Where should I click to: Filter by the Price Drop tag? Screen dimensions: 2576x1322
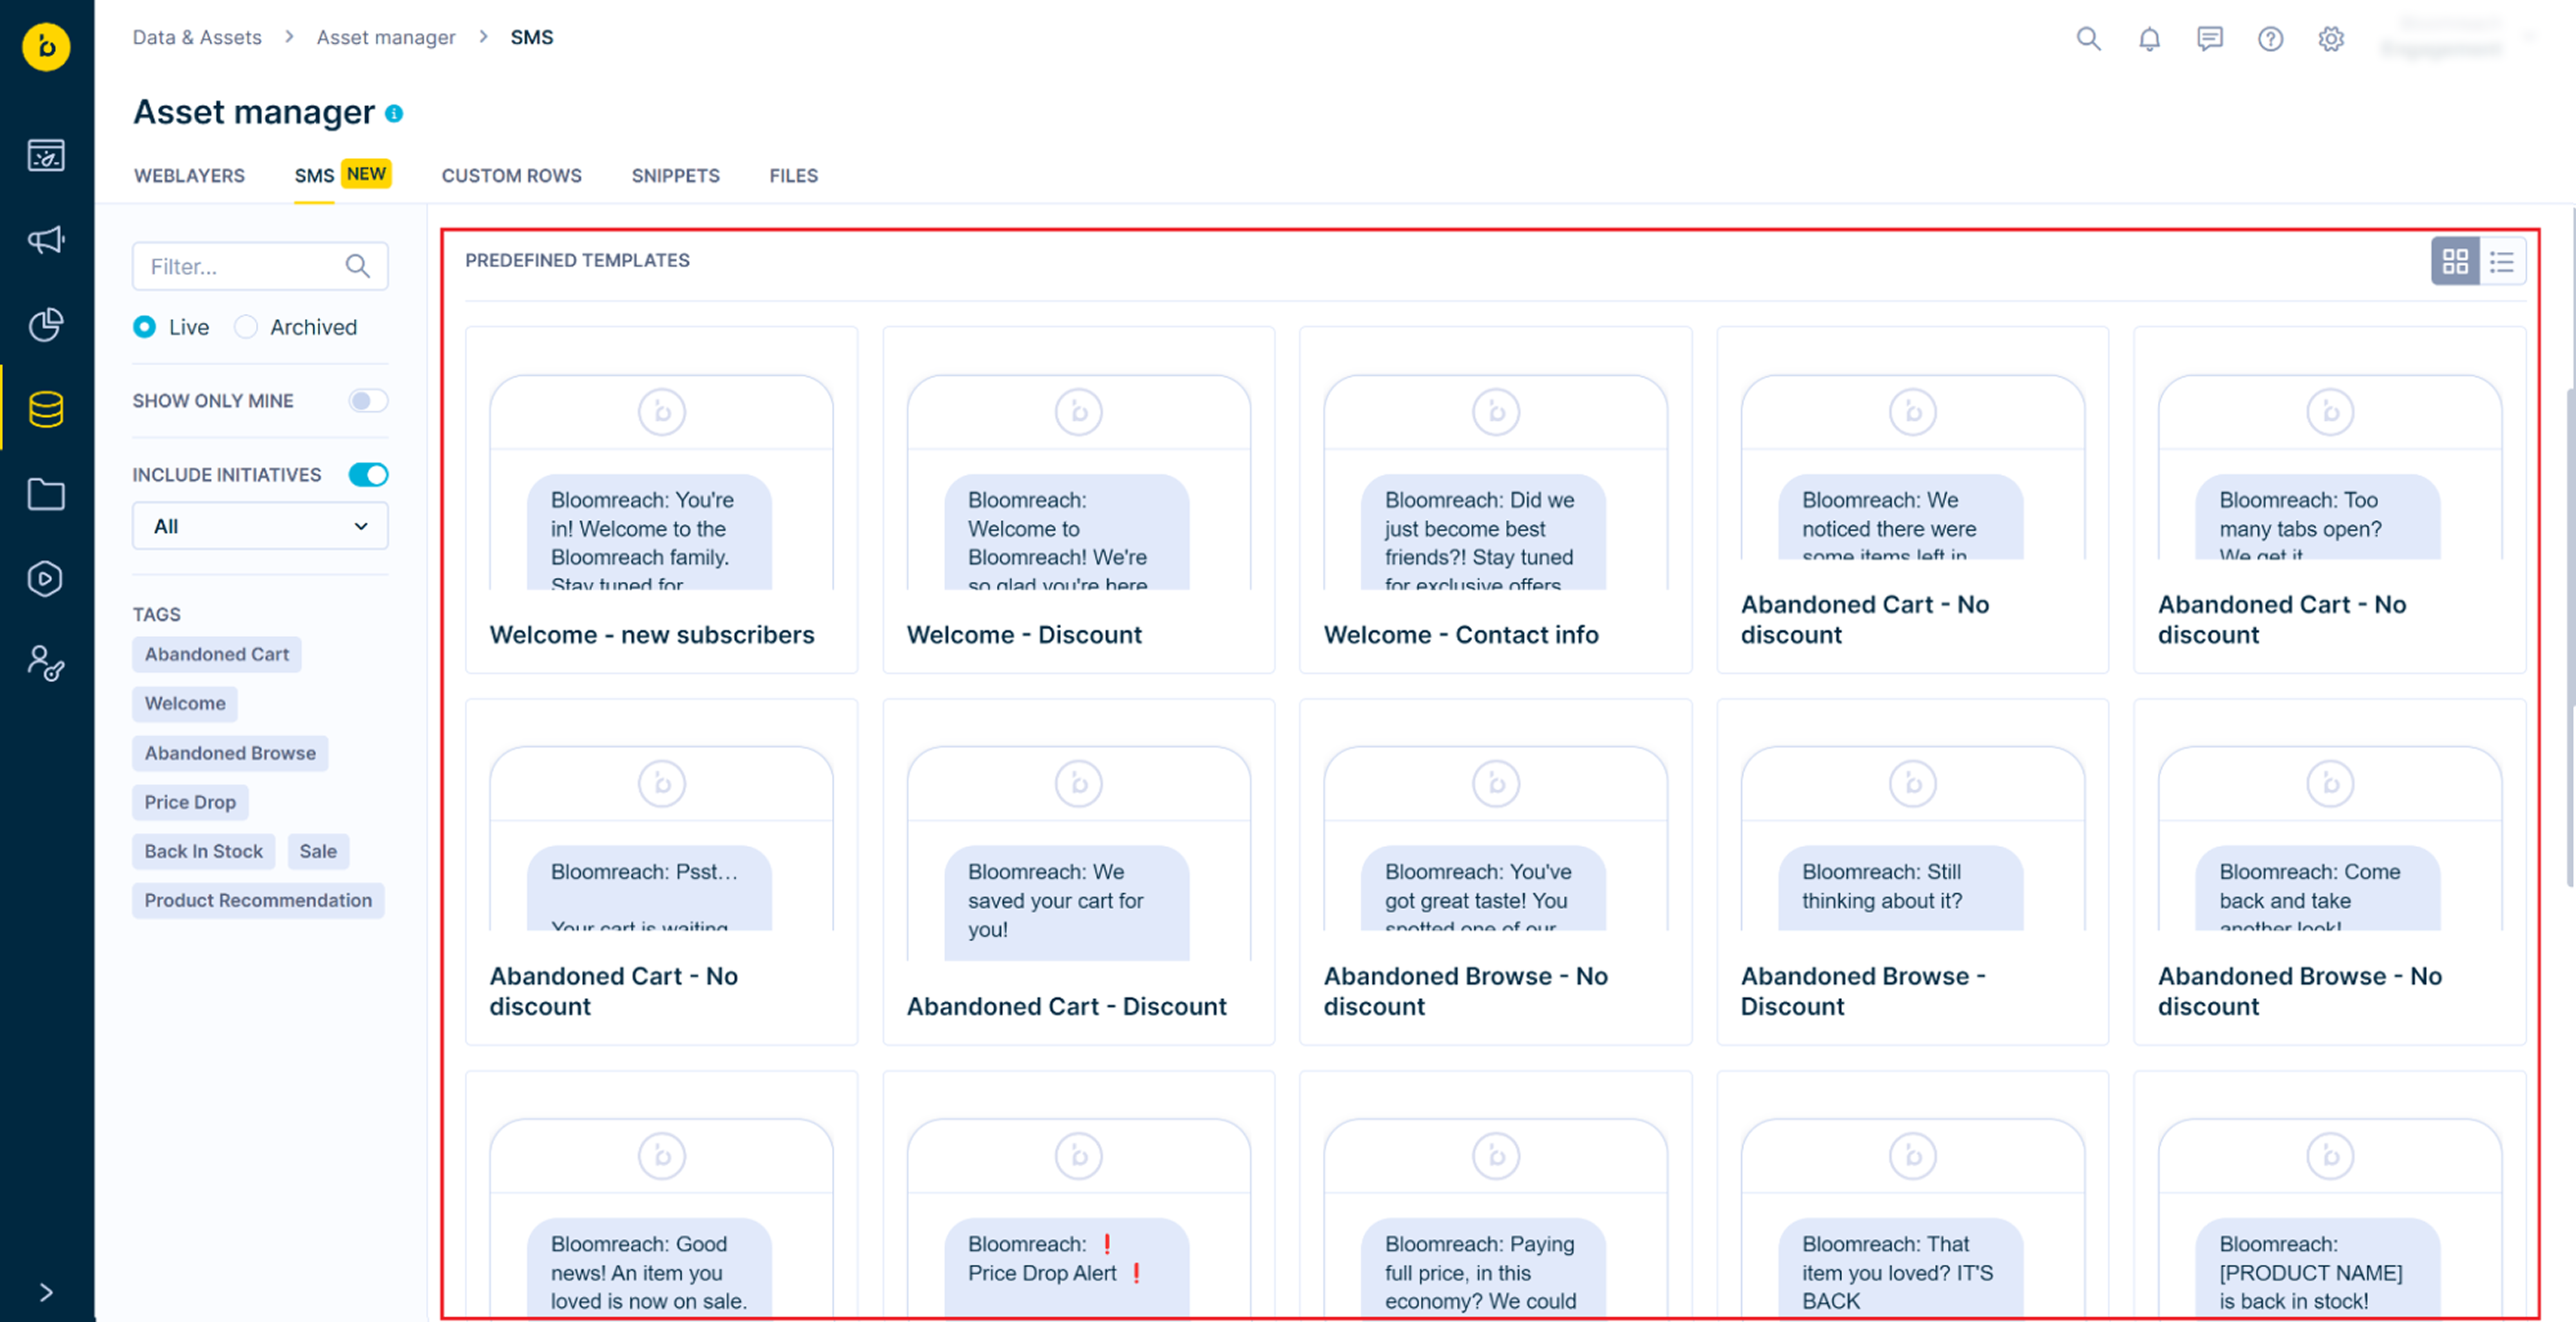pos(190,802)
